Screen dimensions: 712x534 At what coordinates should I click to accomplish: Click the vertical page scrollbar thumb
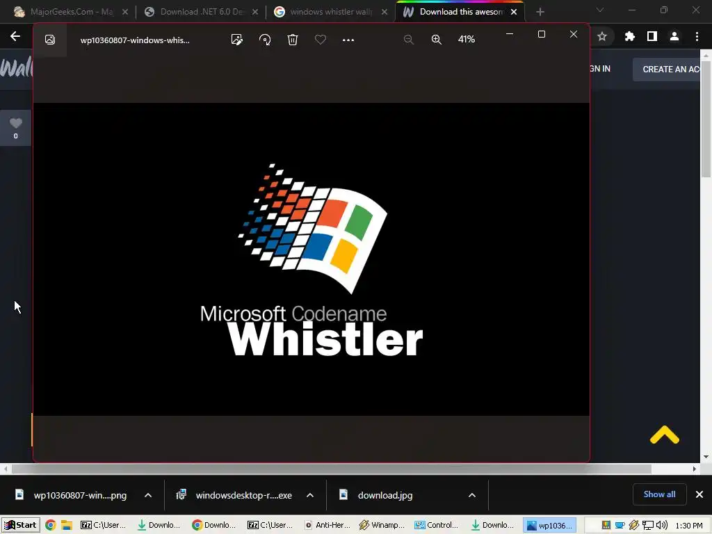(x=706, y=119)
